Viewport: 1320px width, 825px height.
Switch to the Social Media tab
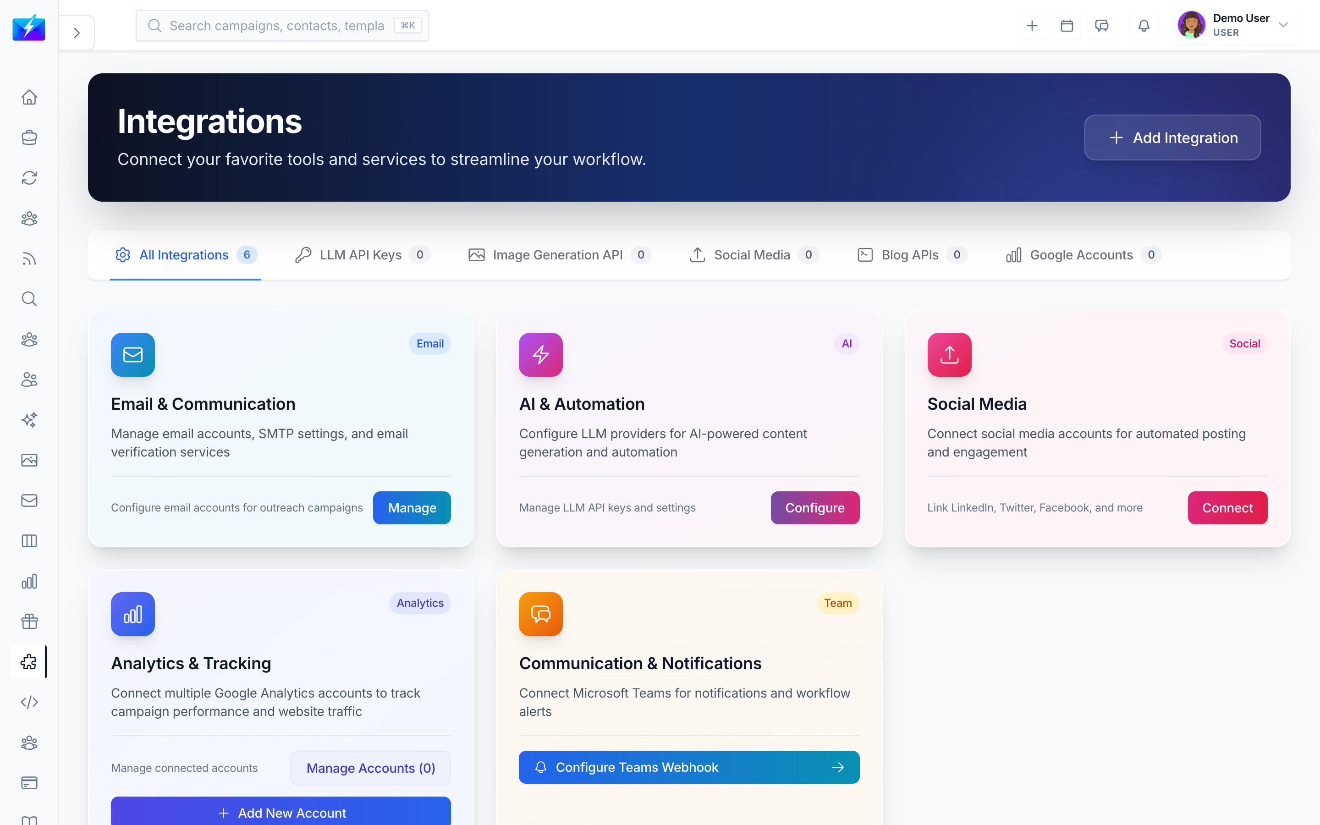(x=754, y=255)
